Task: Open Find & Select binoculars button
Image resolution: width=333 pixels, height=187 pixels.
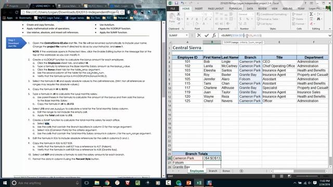Action: pyautogui.click(x=318, y=19)
